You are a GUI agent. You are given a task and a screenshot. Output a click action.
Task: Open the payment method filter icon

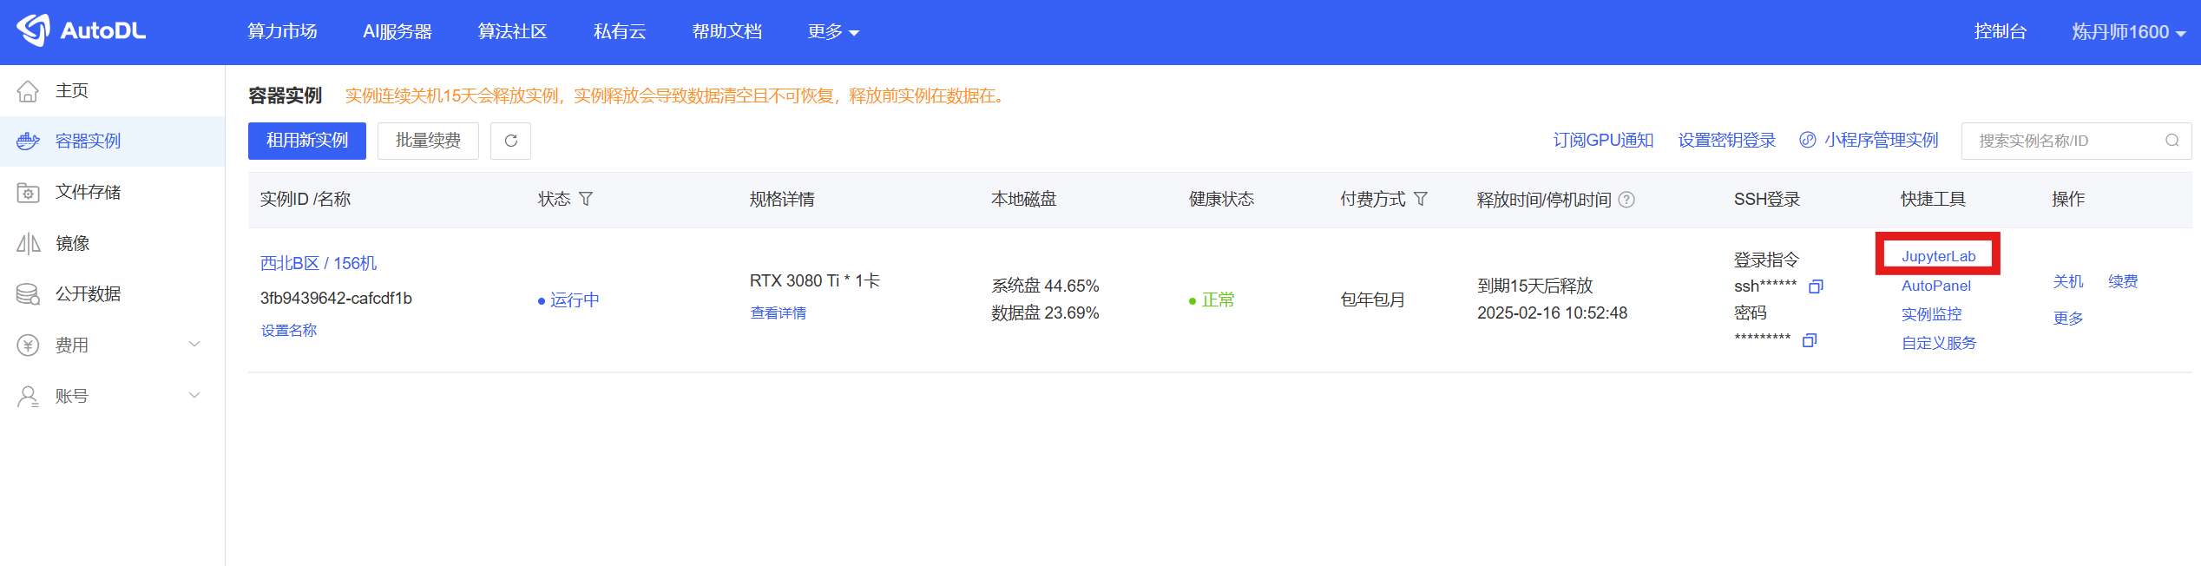[1421, 200]
